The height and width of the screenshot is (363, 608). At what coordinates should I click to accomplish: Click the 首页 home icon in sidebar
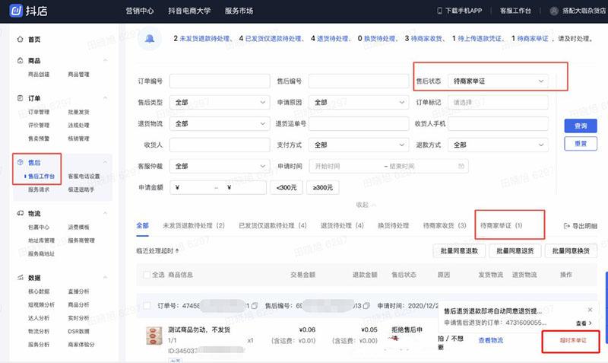pyautogui.click(x=19, y=40)
